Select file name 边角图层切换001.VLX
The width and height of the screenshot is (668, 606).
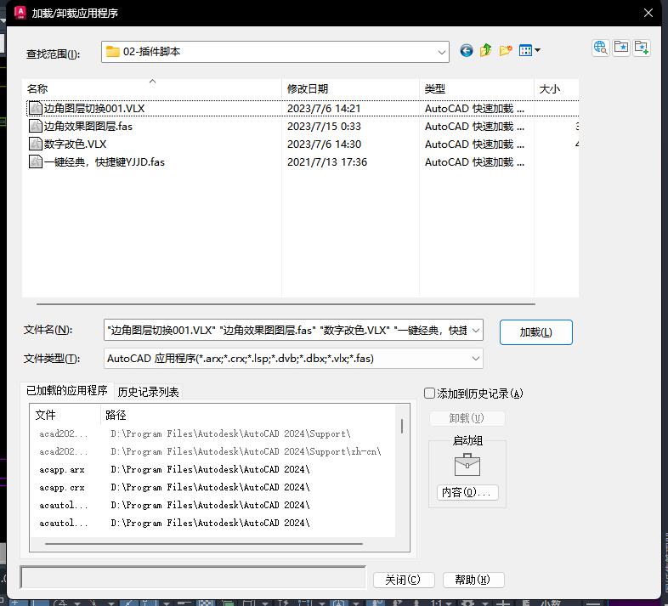[x=94, y=108]
